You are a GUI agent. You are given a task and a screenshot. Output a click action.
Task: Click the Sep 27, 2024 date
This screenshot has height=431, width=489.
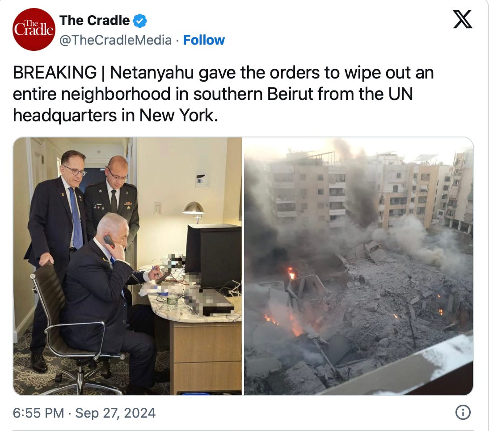pos(115,413)
